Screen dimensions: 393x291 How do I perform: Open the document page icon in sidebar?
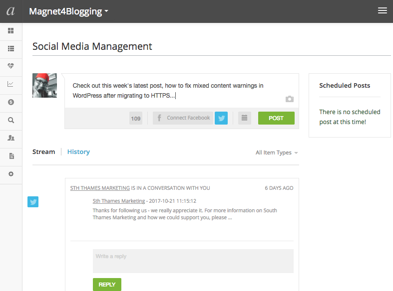tap(11, 156)
